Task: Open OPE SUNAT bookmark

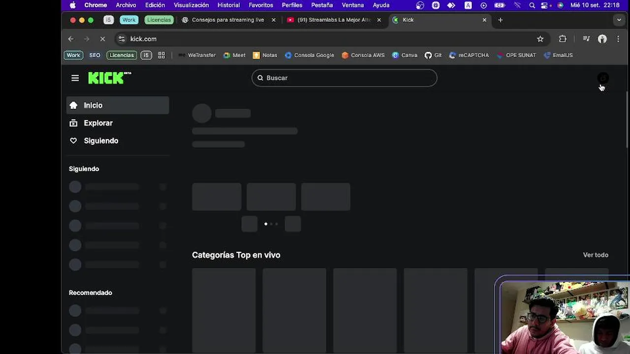Action: [516, 55]
